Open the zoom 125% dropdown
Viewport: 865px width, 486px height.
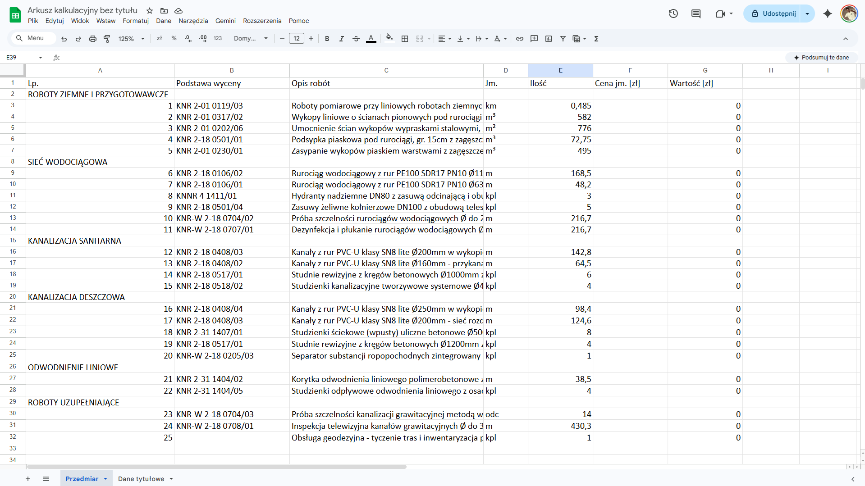[131, 39]
